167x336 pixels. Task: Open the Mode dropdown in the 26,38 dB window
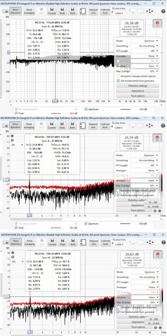tap(145, 41)
